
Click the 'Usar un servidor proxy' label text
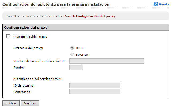click(30, 37)
